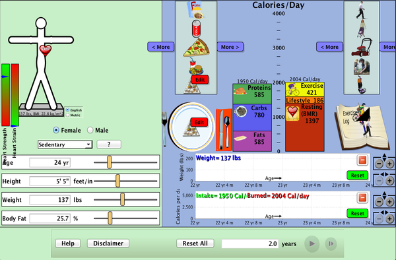Click Edit on the plate
The image size is (396, 260).
click(x=199, y=123)
